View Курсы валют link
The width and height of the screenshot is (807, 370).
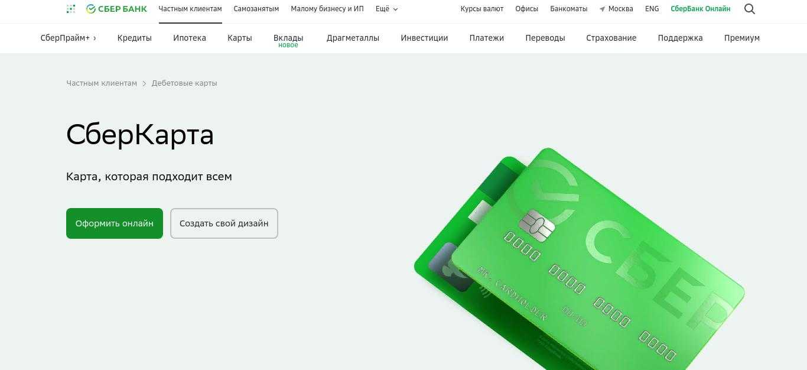(482, 9)
